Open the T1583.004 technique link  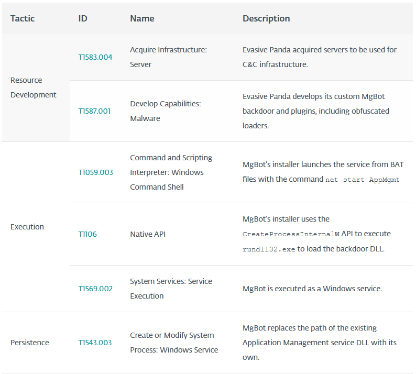95,57
